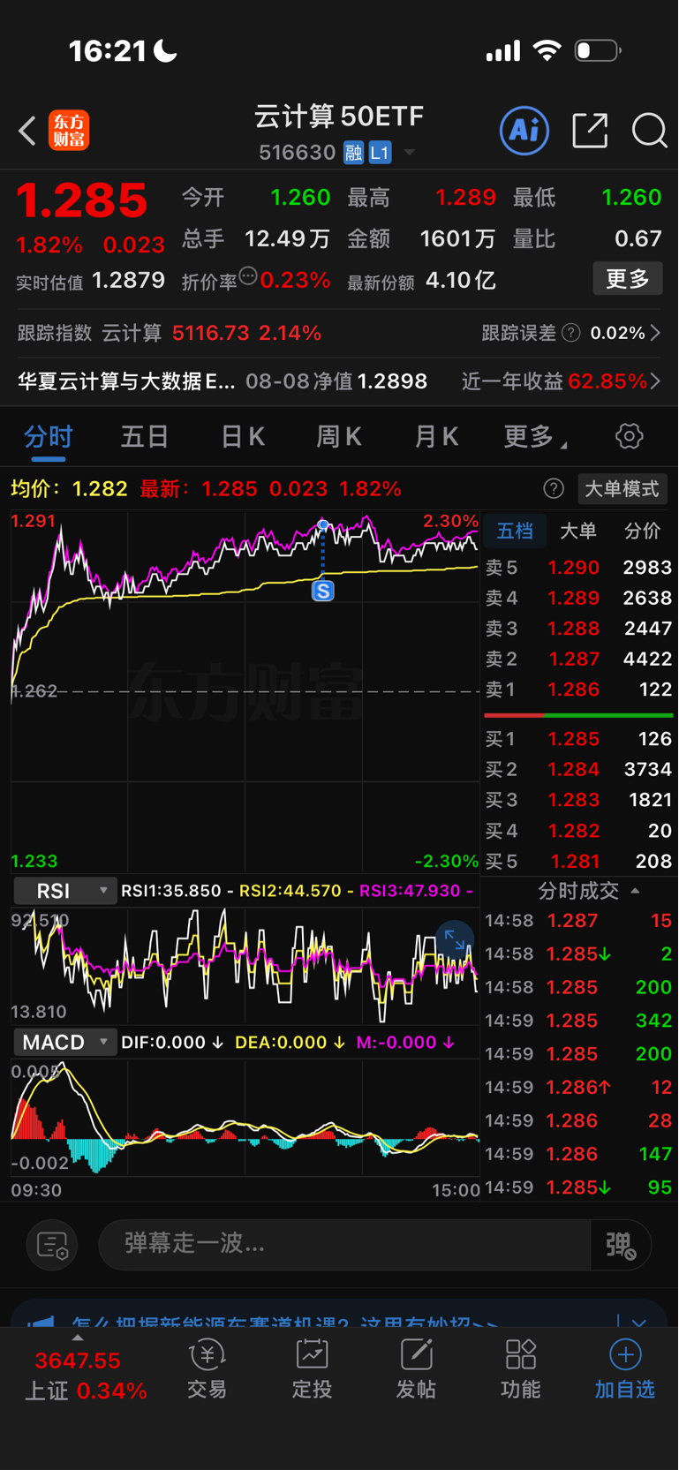Viewport: 679px width, 1470px height.
Task: Open the 交易 trade icon
Action: [207, 1369]
